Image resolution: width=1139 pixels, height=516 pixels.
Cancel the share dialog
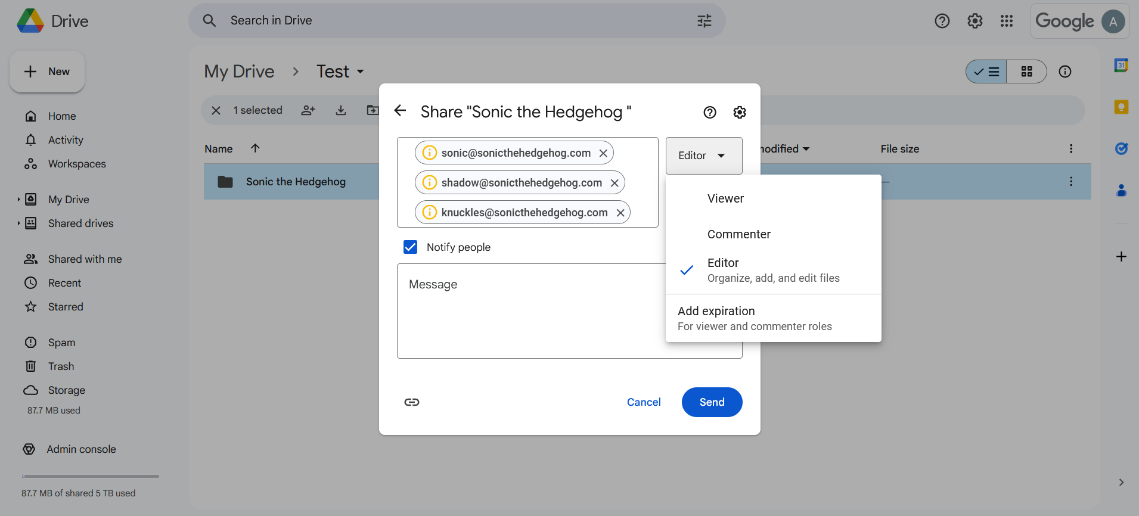click(644, 402)
